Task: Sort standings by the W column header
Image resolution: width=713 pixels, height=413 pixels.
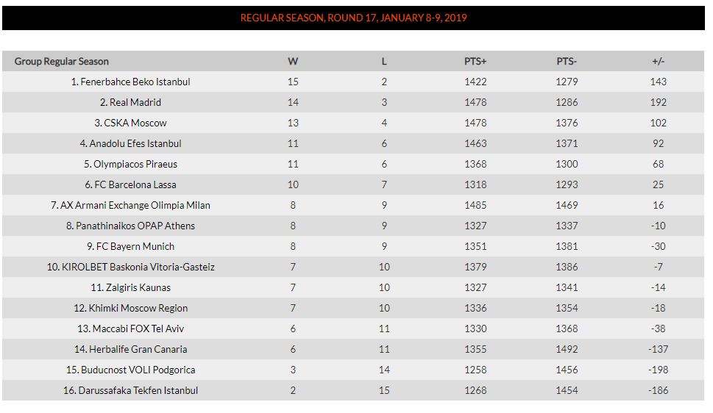Action: coord(293,61)
